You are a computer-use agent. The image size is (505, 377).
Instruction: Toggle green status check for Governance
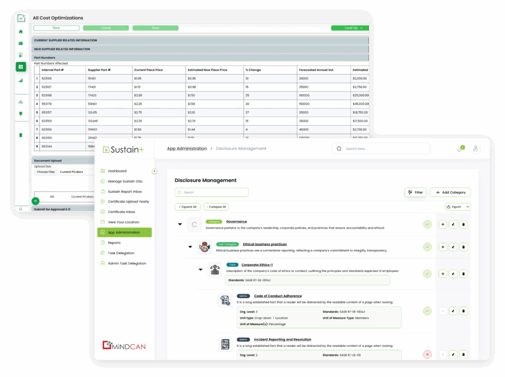point(427,225)
